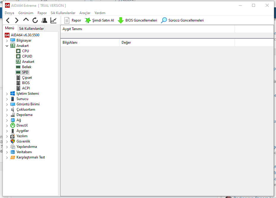Click the CPU chip icon in tree
The height and width of the screenshot is (198, 276).
pyautogui.click(x=18, y=51)
